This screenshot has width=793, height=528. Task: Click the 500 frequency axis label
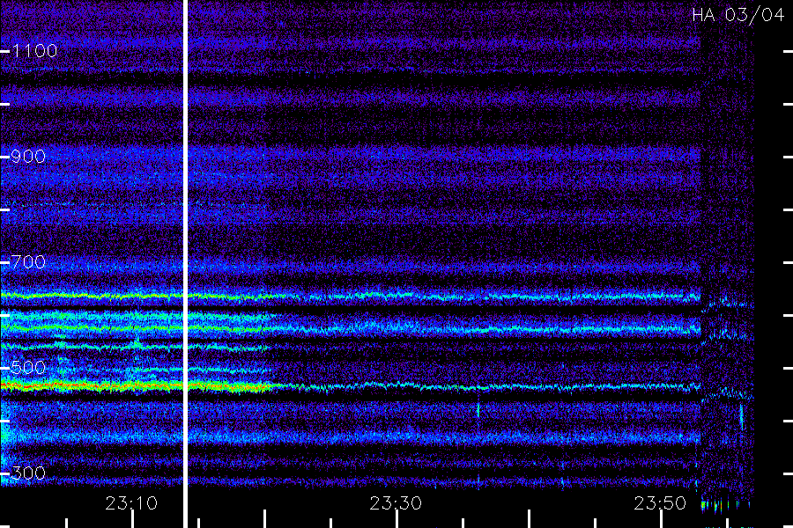point(28,367)
